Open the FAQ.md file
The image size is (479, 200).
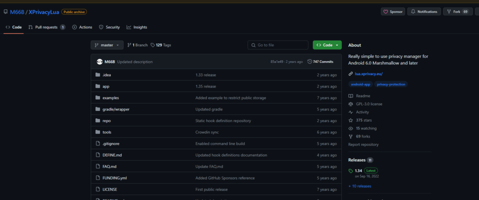[109, 166]
